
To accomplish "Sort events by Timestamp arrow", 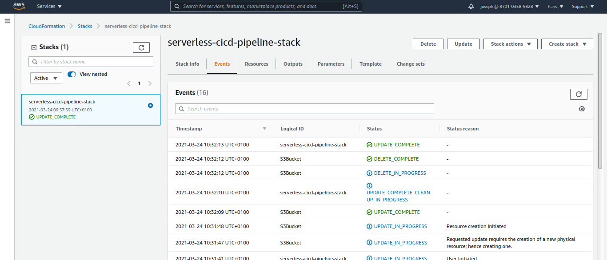I will coord(264,129).
